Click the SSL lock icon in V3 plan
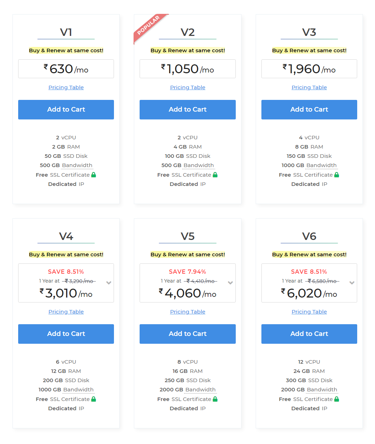This screenshot has width=375, height=444. pos(337,175)
